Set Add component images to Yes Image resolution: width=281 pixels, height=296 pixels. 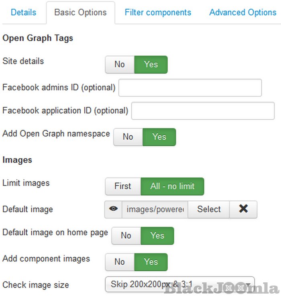(151, 262)
